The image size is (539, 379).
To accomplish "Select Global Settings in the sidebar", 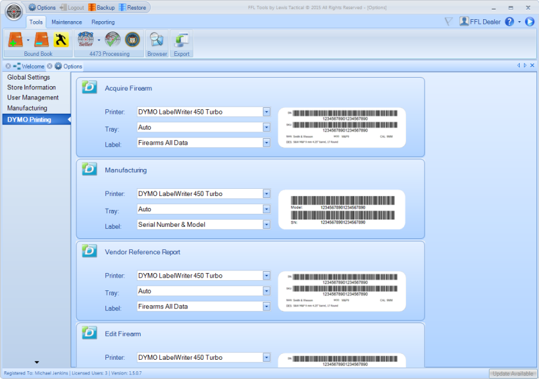I will [28, 77].
